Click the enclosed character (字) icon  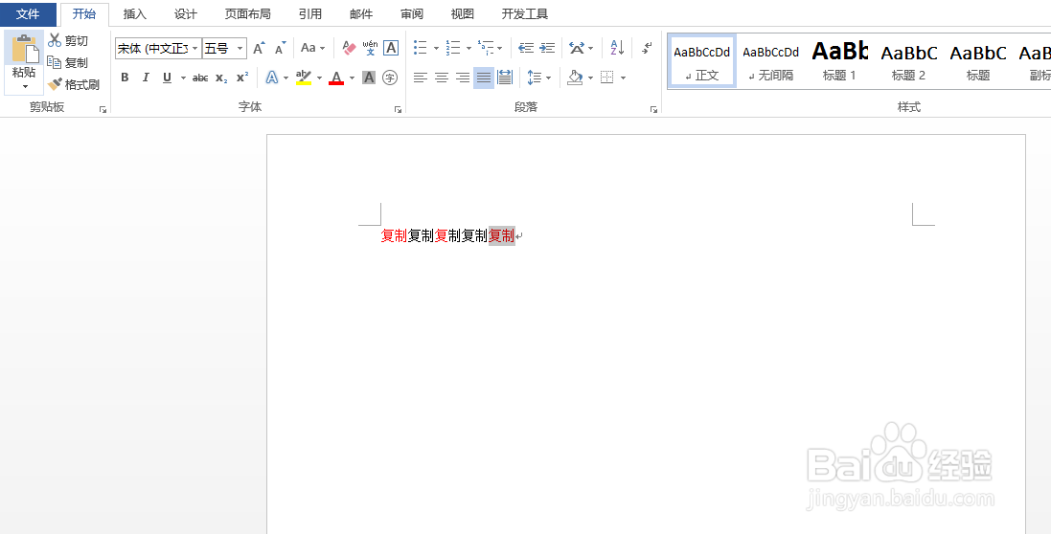390,78
